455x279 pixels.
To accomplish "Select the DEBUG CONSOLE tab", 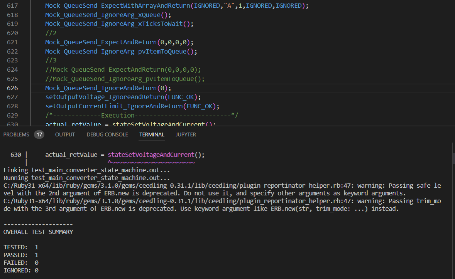I will (x=107, y=134).
